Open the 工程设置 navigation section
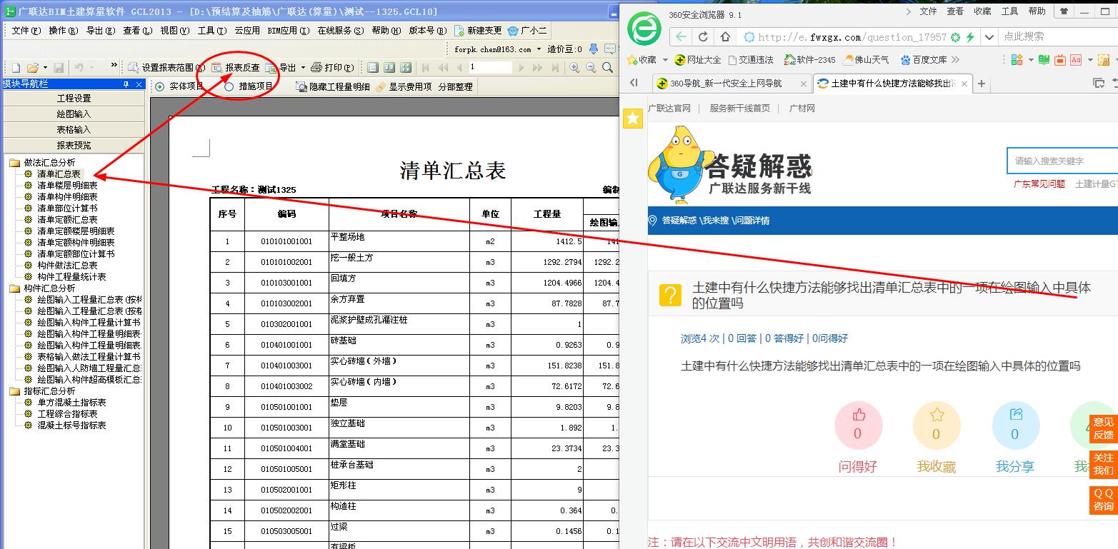Screen dimensions: 1118x549 click(x=74, y=99)
